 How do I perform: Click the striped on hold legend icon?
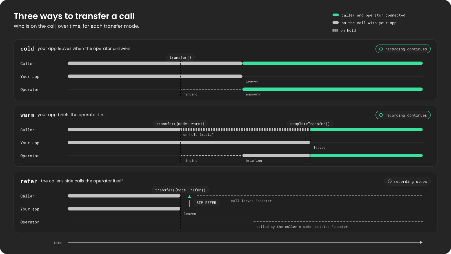point(335,30)
